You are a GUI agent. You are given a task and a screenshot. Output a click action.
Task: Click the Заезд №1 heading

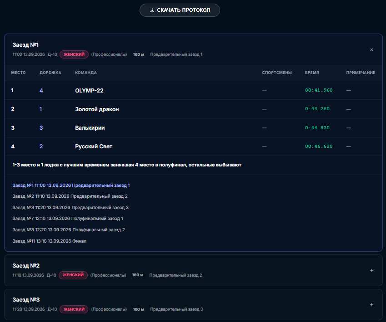25,45
